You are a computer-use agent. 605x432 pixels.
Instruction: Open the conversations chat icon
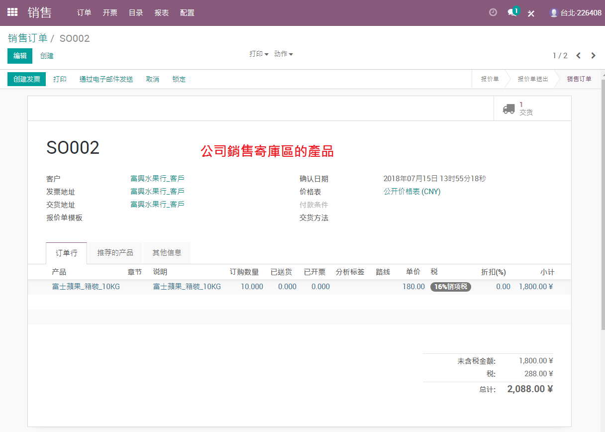[x=512, y=12]
